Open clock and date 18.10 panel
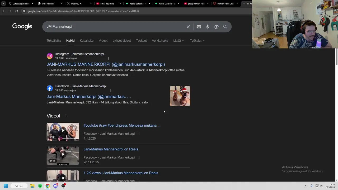Screen dimensions: 338x190 click(330, 186)
